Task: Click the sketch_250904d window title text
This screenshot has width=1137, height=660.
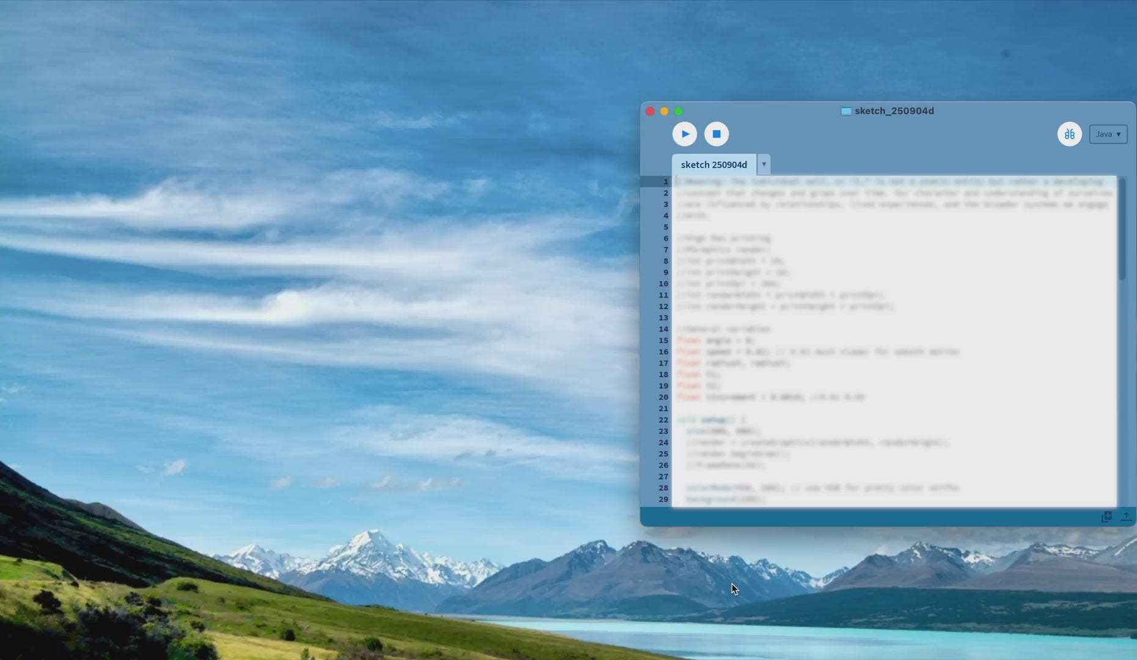Action: (894, 111)
